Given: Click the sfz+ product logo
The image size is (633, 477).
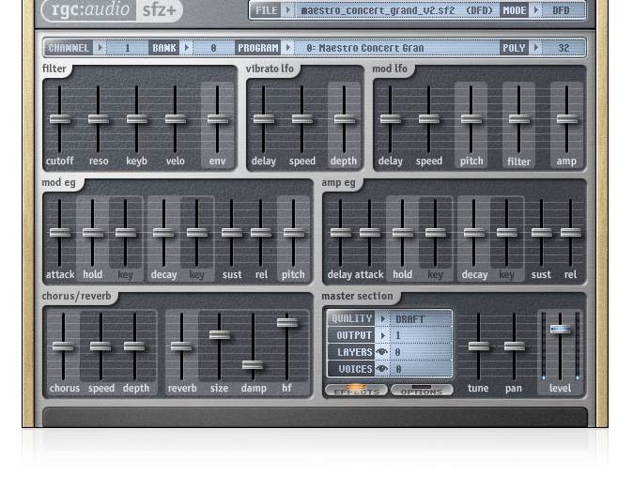Looking at the screenshot, I should pyautogui.click(x=159, y=10).
